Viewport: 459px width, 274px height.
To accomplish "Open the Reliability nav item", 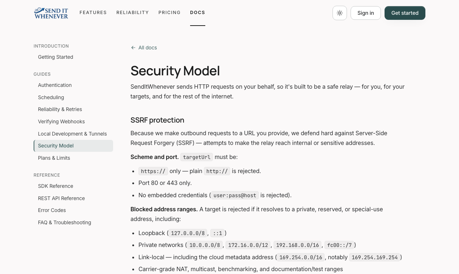I will coord(133,13).
